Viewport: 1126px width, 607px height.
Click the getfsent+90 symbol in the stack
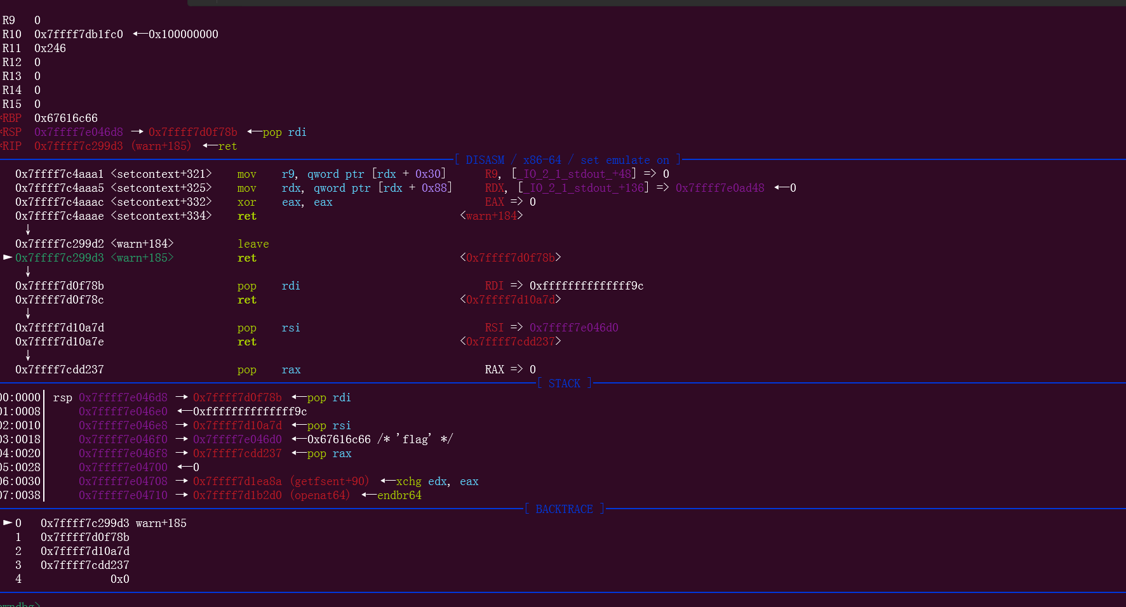(330, 481)
